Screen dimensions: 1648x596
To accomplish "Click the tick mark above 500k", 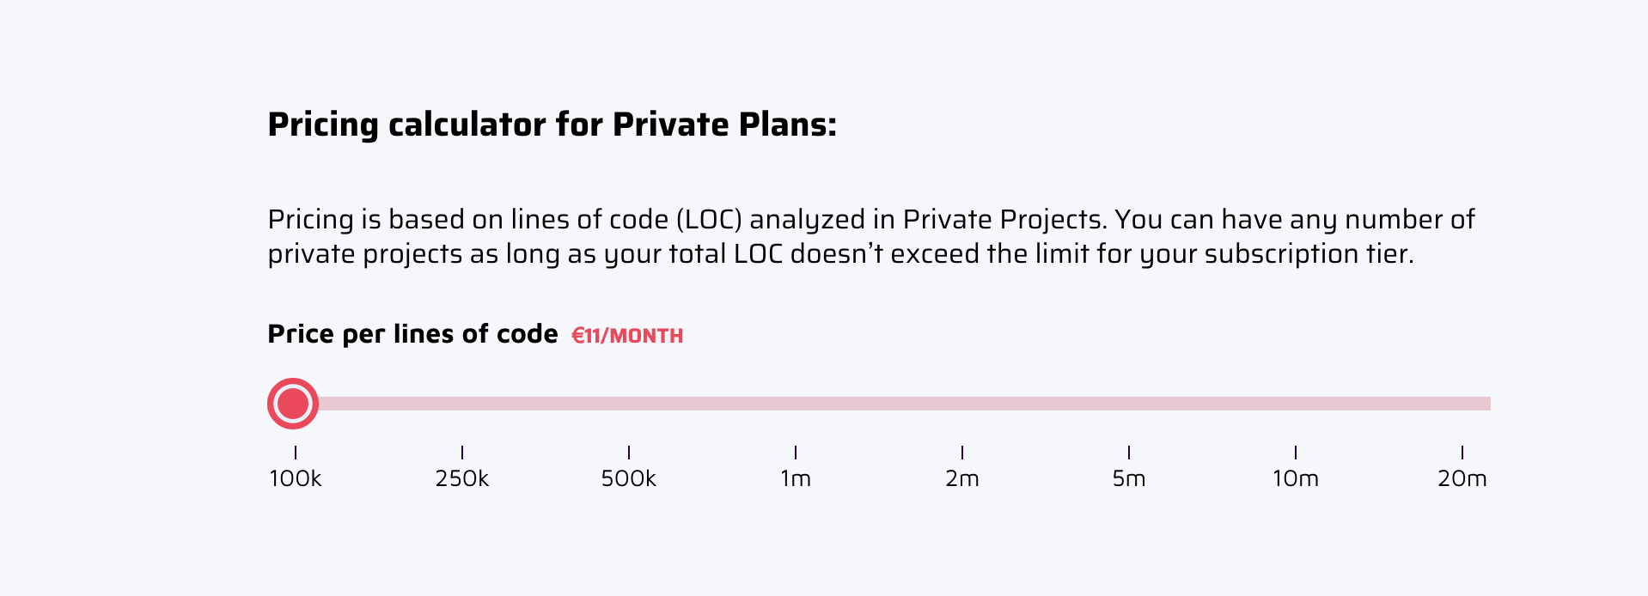I will (x=629, y=453).
